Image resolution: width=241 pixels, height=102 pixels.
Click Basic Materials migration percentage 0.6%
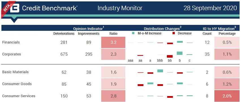pyautogui.click(x=227, y=72)
